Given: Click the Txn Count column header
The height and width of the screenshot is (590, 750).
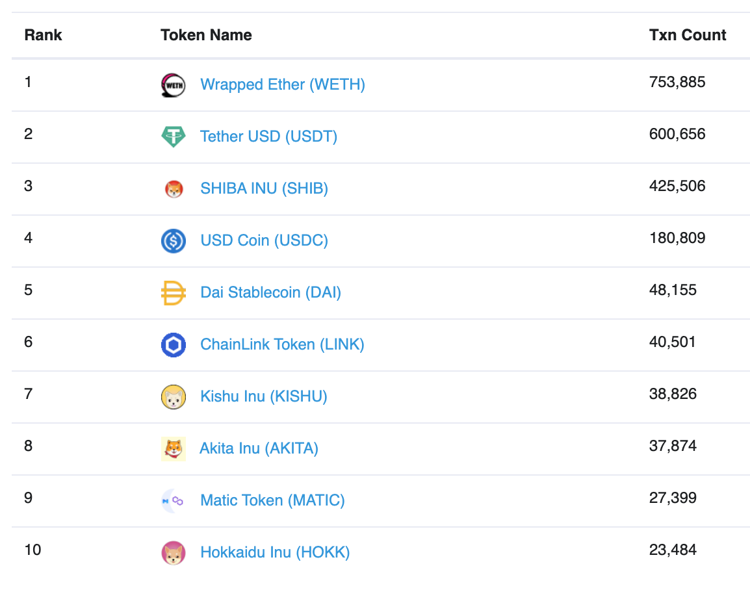Looking at the screenshot, I should (688, 35).
